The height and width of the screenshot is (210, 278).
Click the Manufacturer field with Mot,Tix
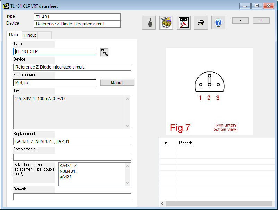(x=55, y=83)
